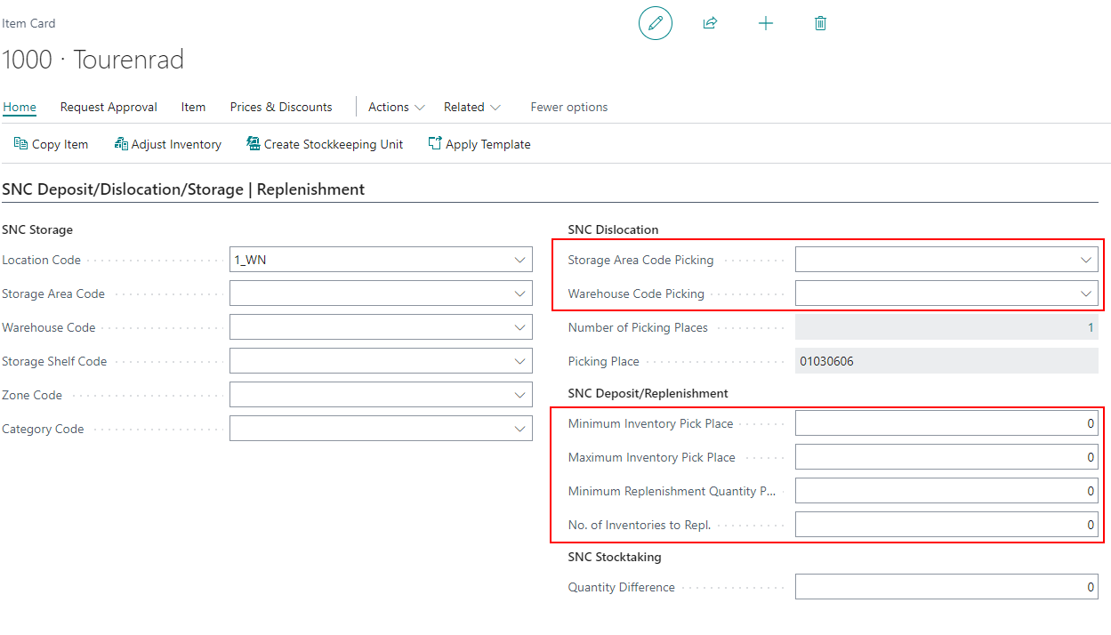Expand the Warehouse Code Picking dropdown
Viewport: 1111px width, 635px height.
(x=1086, y=294)
